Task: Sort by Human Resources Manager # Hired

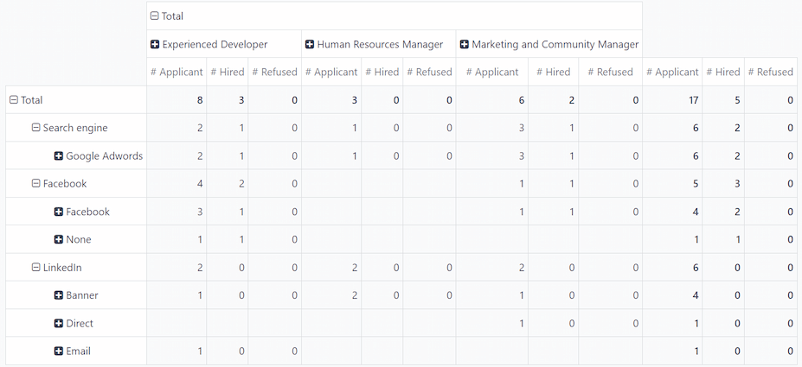Action: tap(381, 72)
